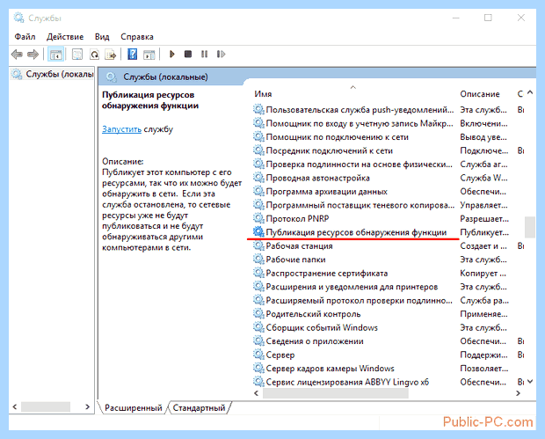Open the blue Help toolbar icon
545x439 pixels.
pyautogui.click(x=133, y=55)
